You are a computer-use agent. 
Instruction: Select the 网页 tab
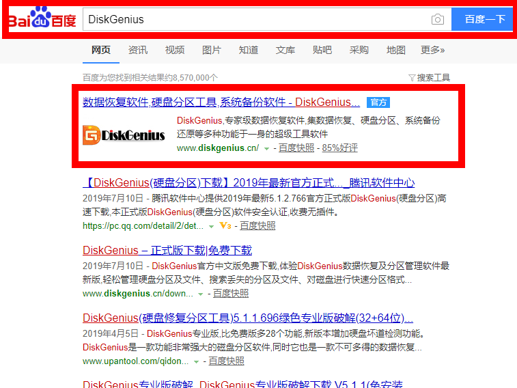click(101, 50)
